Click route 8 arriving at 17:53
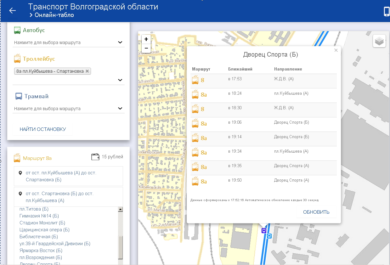 pos(202,80)
